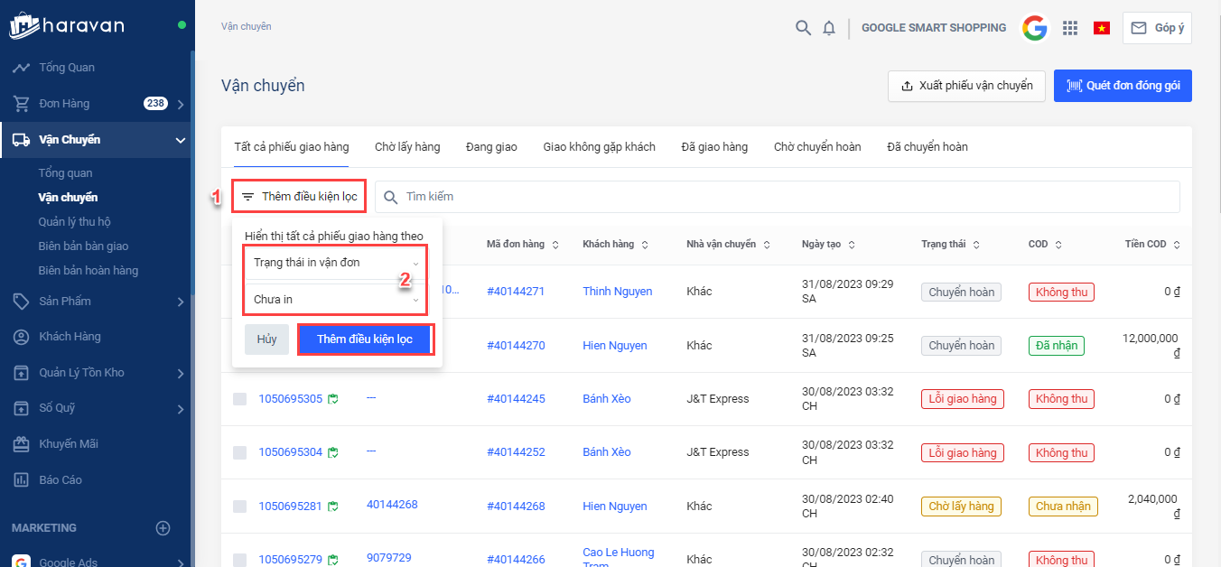Open the Trạng thái in vận đơn dropdown
This screenshot has height=567, width=1221.
point(334,263)
